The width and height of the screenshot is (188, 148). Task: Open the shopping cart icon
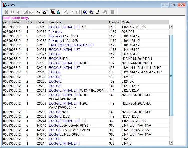(39, 12)
